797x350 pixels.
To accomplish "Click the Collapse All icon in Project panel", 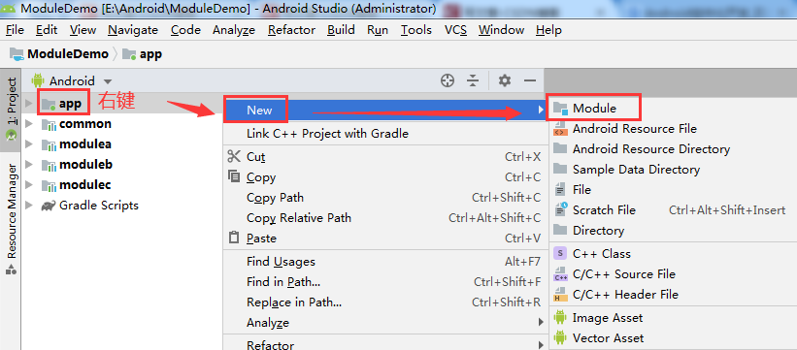I will pos(473,80).
